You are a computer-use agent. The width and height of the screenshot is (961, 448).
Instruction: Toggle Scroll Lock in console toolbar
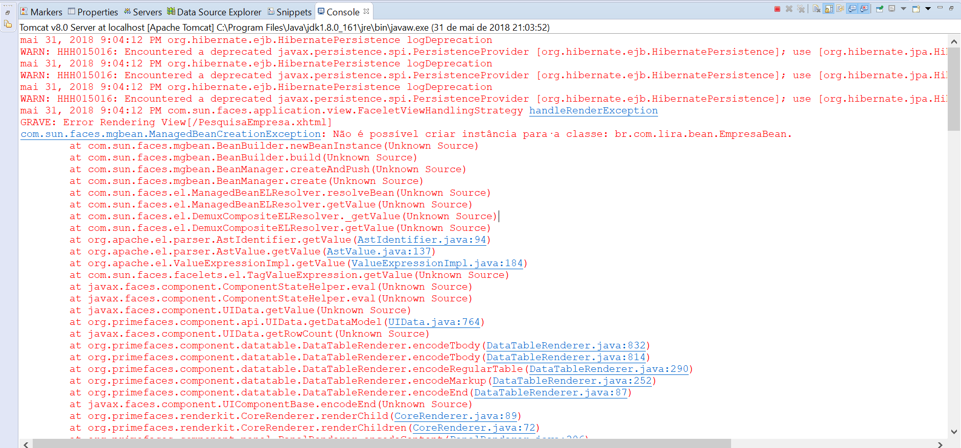click(x=828, y=9)
